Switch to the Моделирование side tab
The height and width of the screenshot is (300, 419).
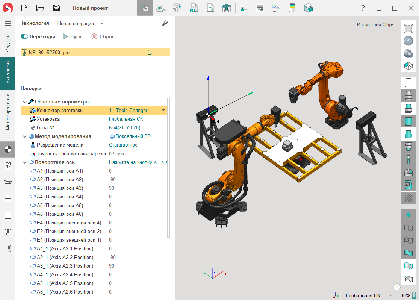[8, 112]
